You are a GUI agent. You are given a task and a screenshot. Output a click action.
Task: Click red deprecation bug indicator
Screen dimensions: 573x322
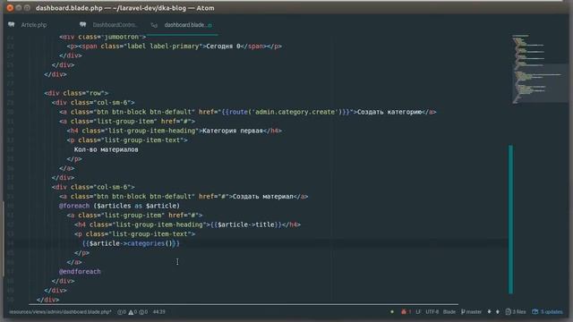pyautogui.click(x=406, y=312)
